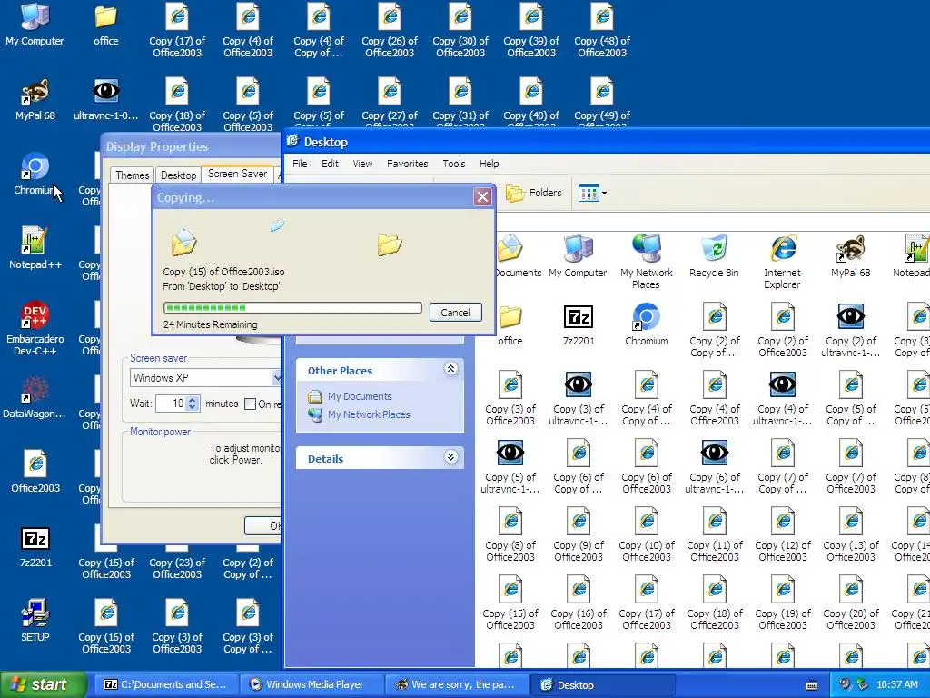Viewport: 930px width, 698px height.
Task: Select Recycle Bin in Desktop window
Action: click(x=714, y=256)
